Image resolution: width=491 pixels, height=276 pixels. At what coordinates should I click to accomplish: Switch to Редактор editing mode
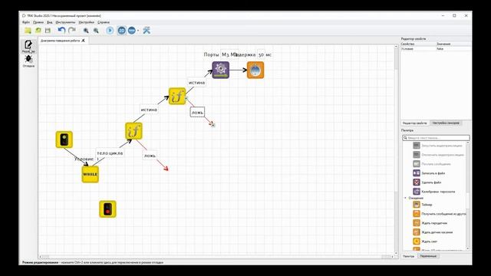28,46
